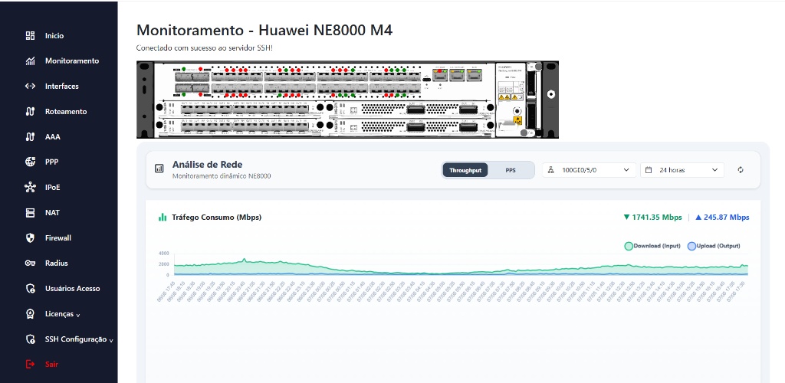Click the blue Upload legend color swatch
Viewport: 785px width, 383px height.
tap(692, 246)
